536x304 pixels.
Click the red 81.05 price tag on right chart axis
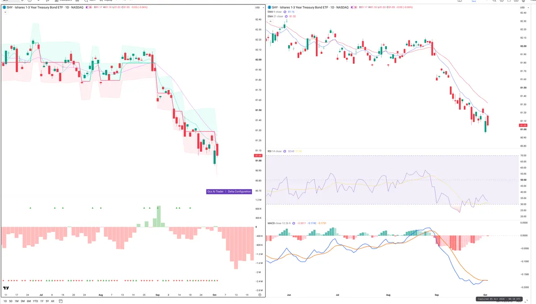point(524,125)
